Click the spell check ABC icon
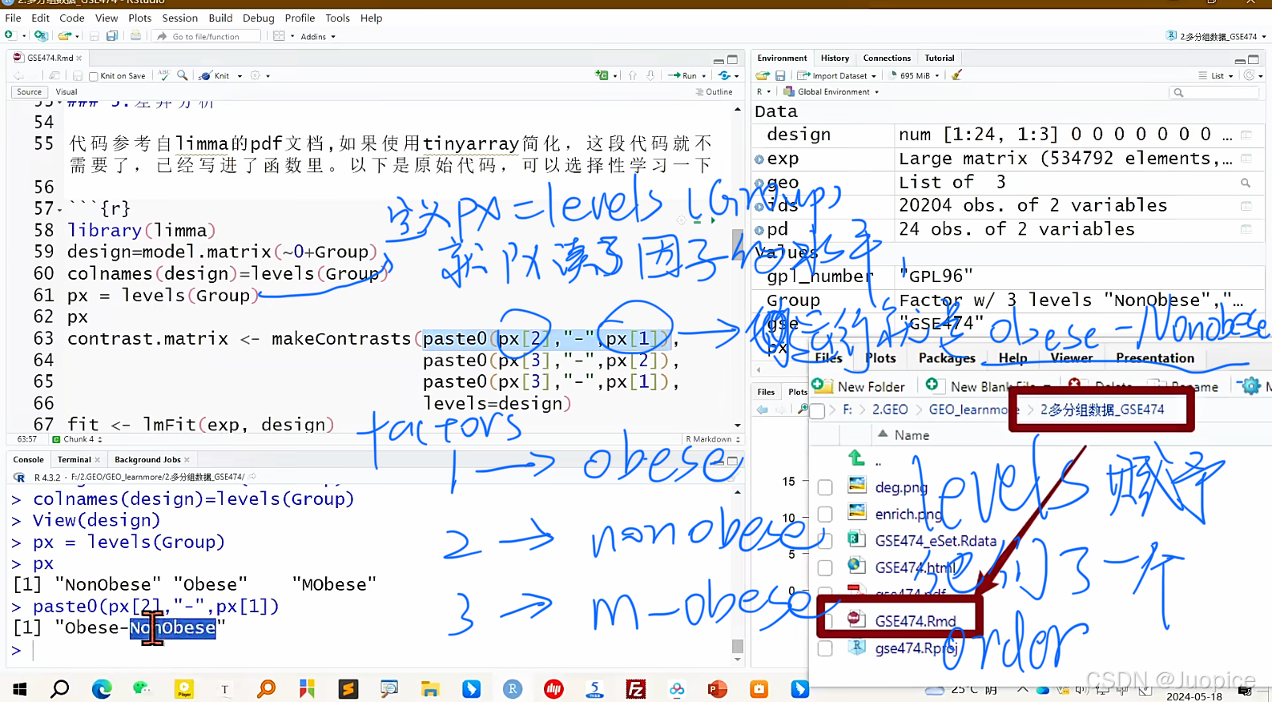This screenshot has width=1272, height=702. tap(164, 75)
